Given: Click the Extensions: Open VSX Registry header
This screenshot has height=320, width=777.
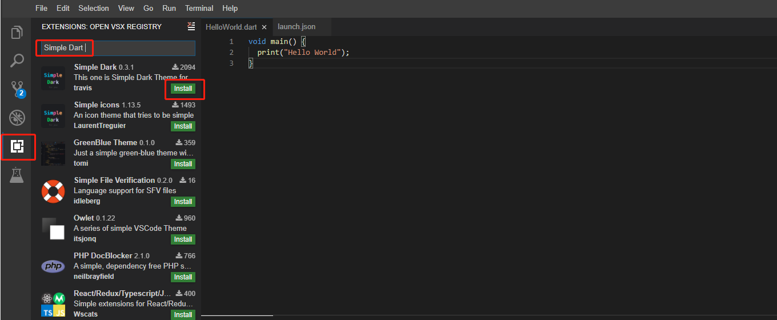Looking at the screenshot, I should (102, 27).
